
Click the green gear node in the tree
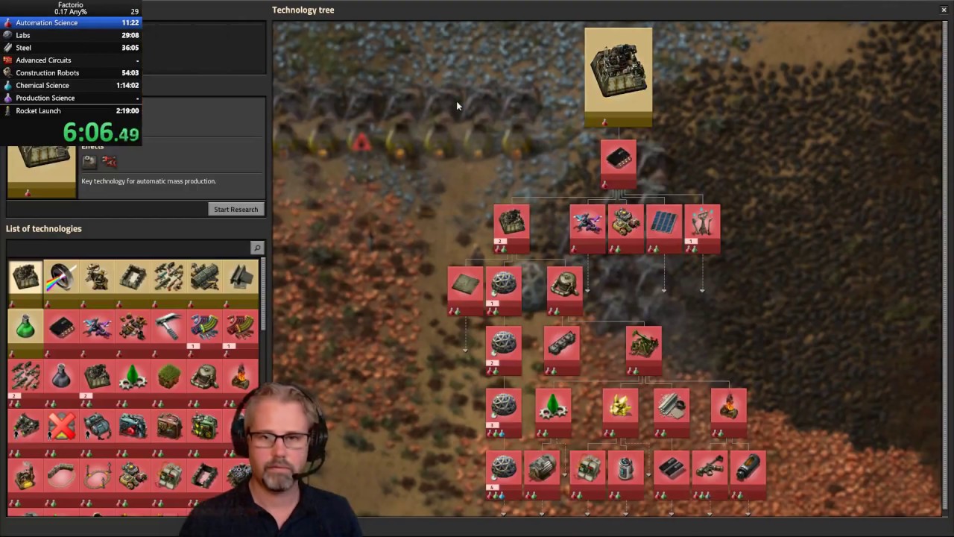click(553, 412)
